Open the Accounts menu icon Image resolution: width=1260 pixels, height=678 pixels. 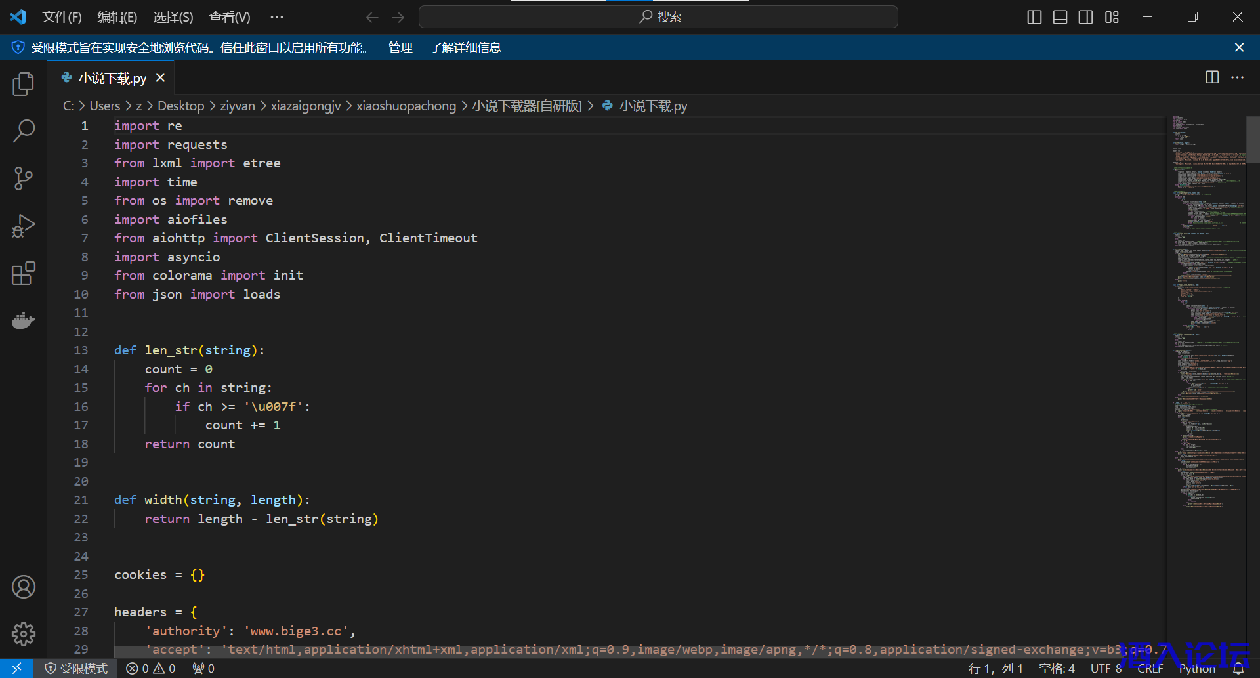(x=24, y=587)
